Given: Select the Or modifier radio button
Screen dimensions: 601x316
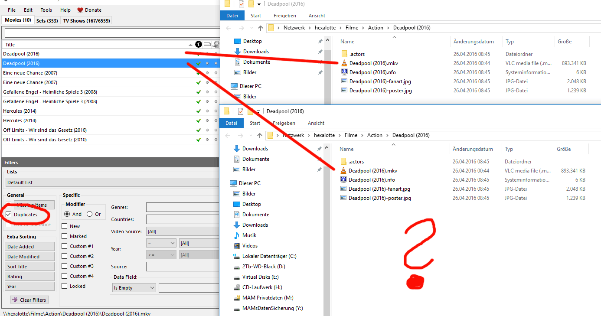Looking at the screenshot, I should coord(90,214).
